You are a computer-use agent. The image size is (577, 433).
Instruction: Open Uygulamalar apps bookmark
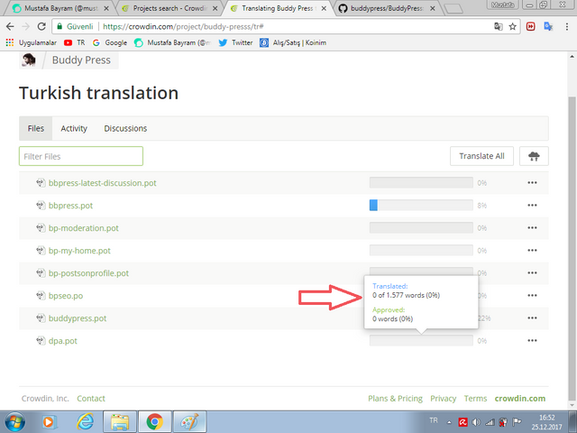click(x=32, y=42)
